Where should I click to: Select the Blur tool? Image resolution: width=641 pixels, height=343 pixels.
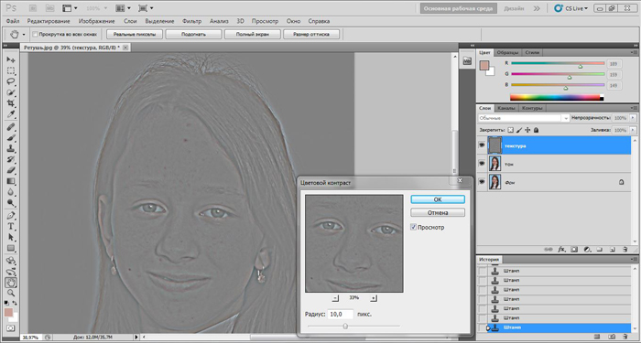pyautogui.click(x=11, y=192)
